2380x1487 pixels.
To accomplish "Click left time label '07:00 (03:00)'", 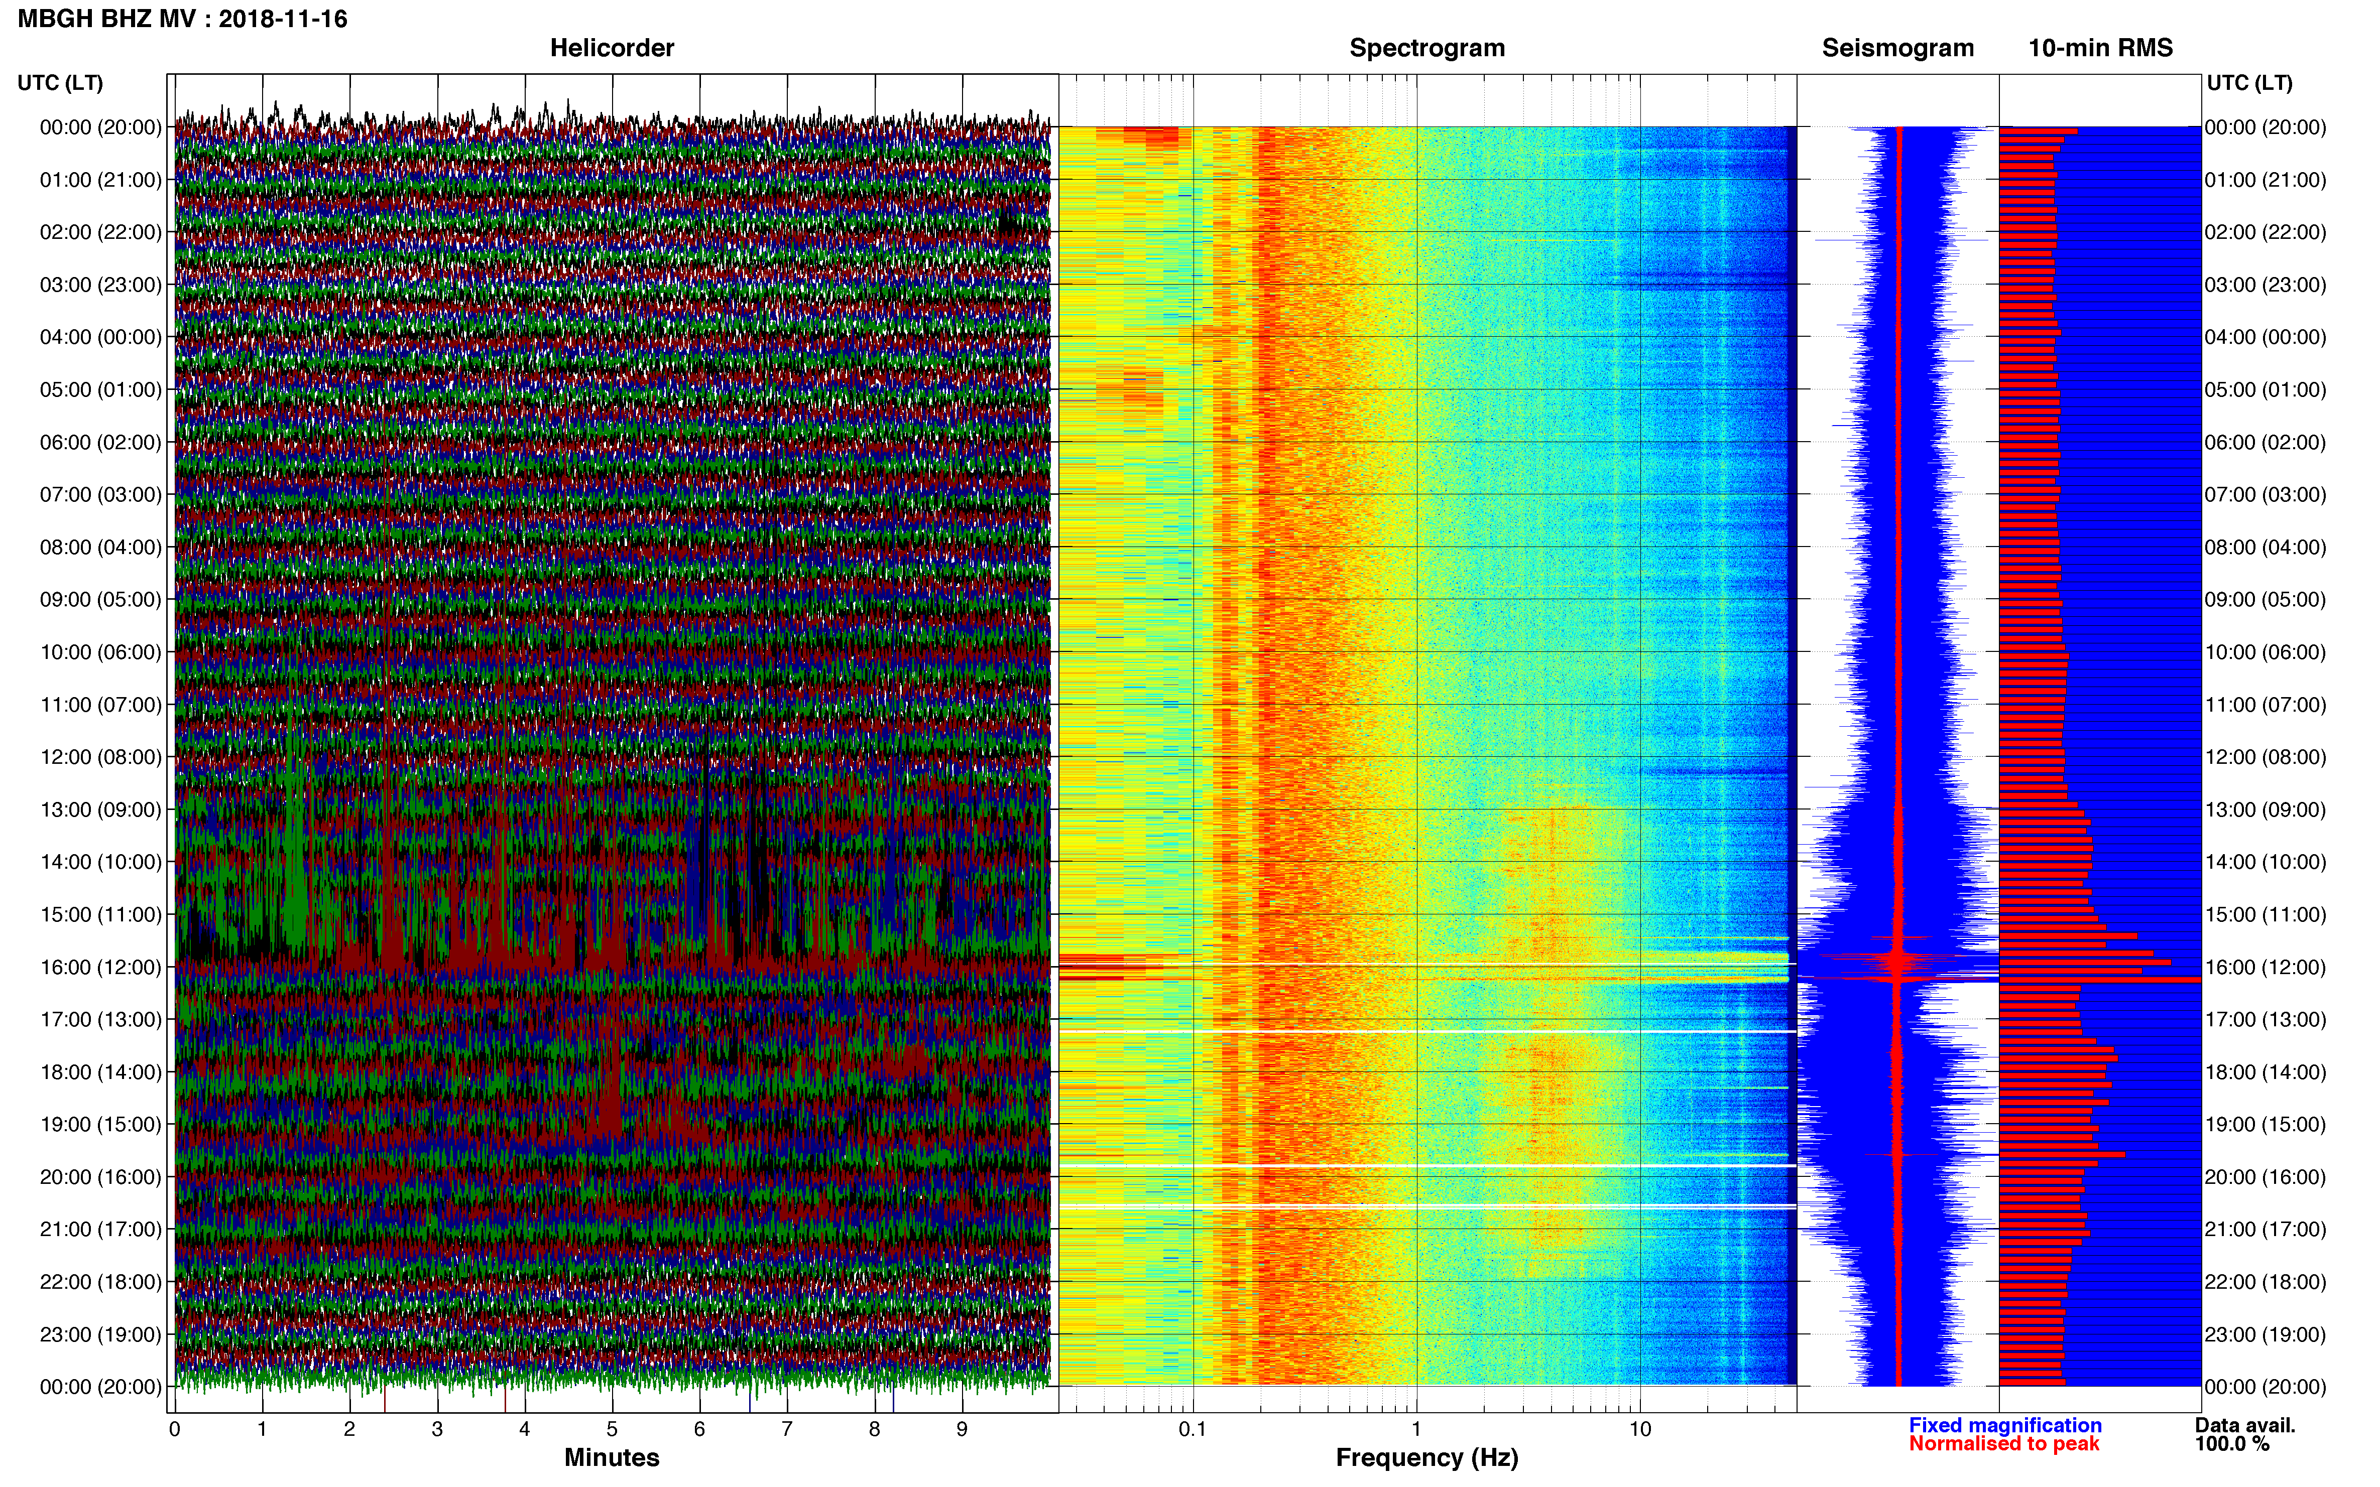I will (100, 495).
